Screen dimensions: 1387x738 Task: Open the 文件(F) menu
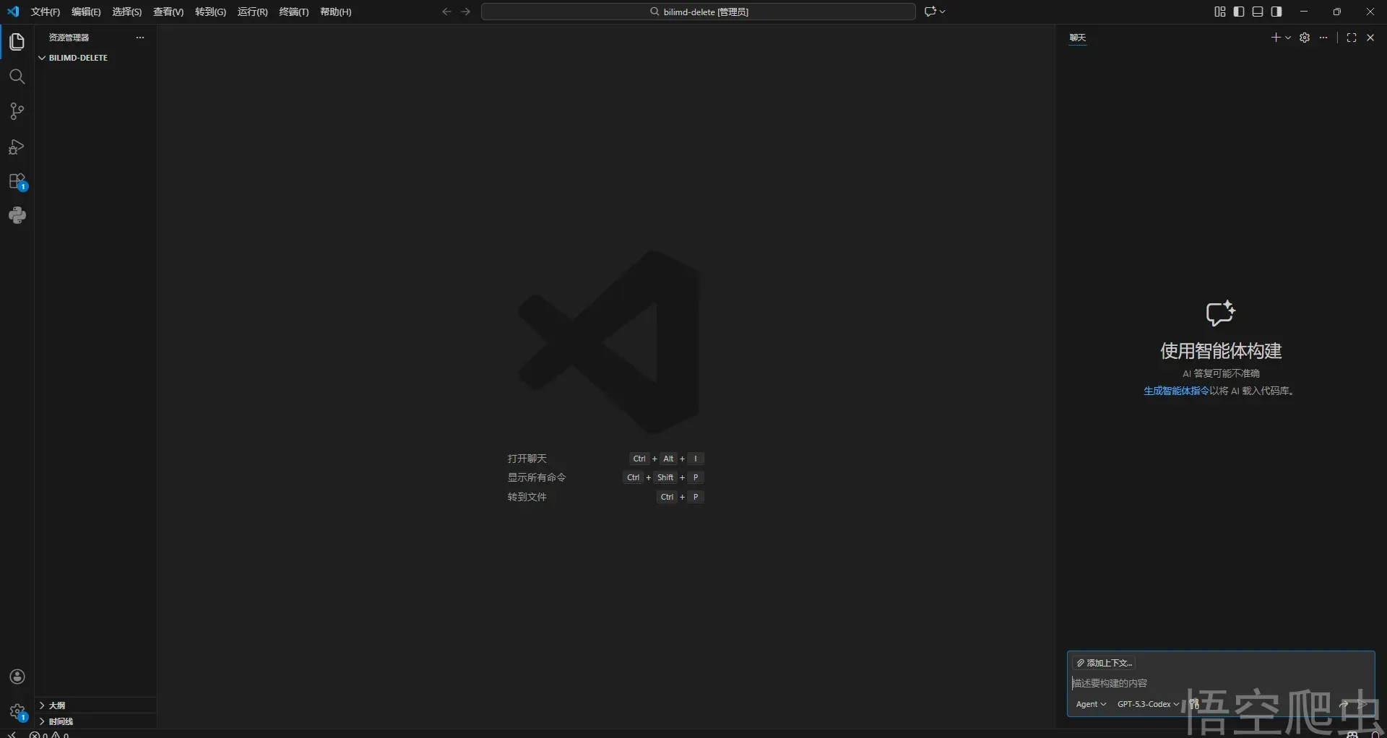[46, 12]
